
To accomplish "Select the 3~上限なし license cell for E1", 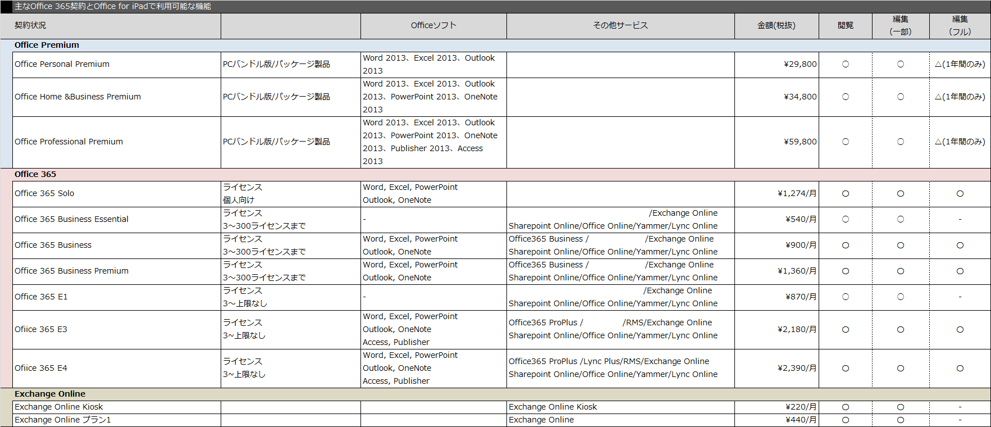I will (291, 297).
